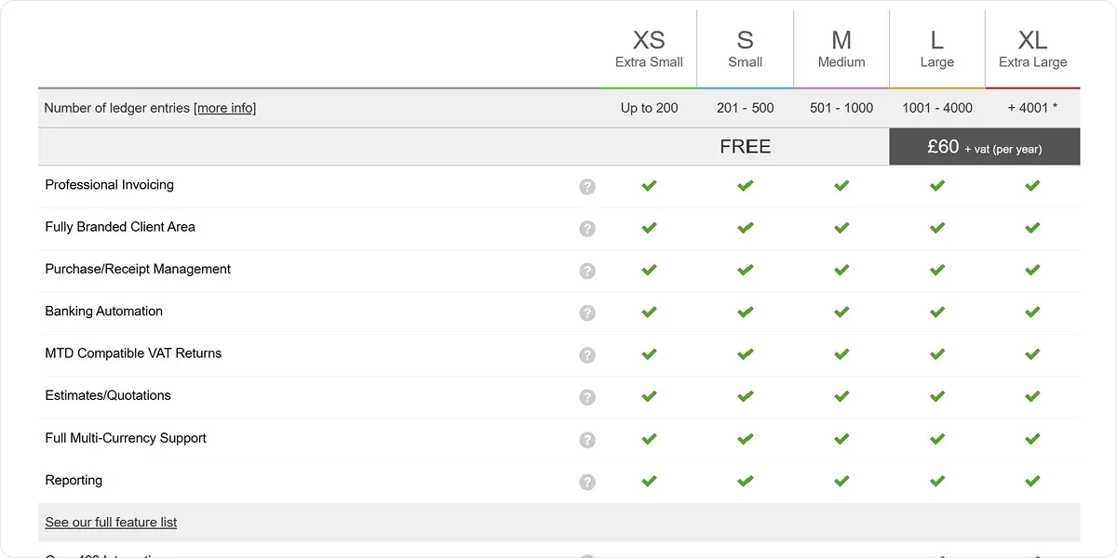Image resolution: width=1117 pixels, height=558 pixels.
Task: Click help icon for Professional Invoicing
Action: click(x=586, y=186)
